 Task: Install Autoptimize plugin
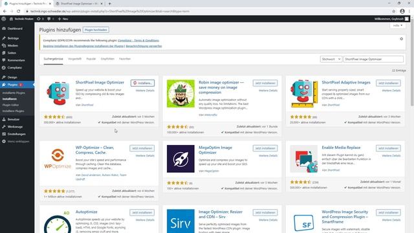[142, 212]
